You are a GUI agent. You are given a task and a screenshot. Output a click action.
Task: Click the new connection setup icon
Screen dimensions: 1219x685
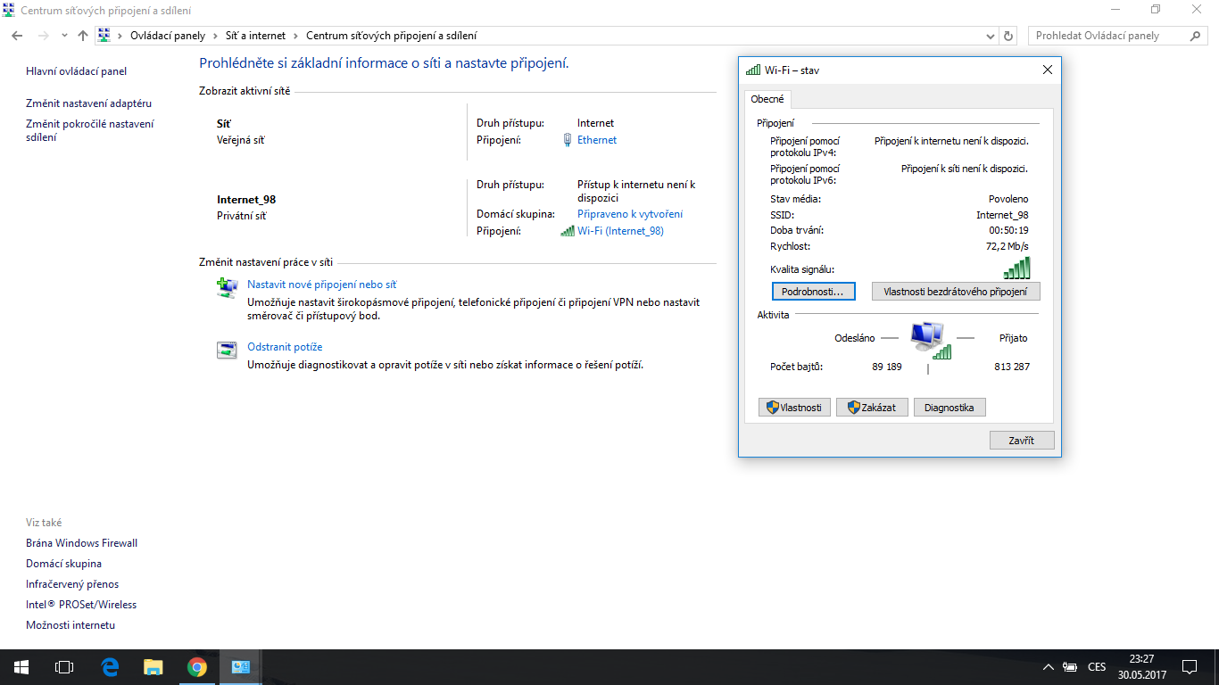(228, 287)
